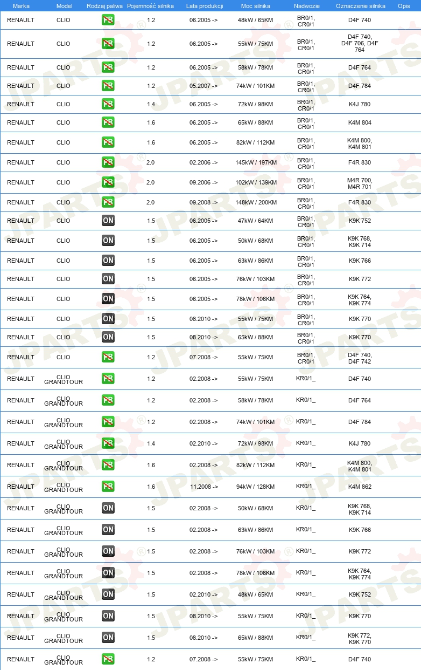
Task: Click the PB icon in the D4F 740, D4F 742 row
Action: pos(108,357)
